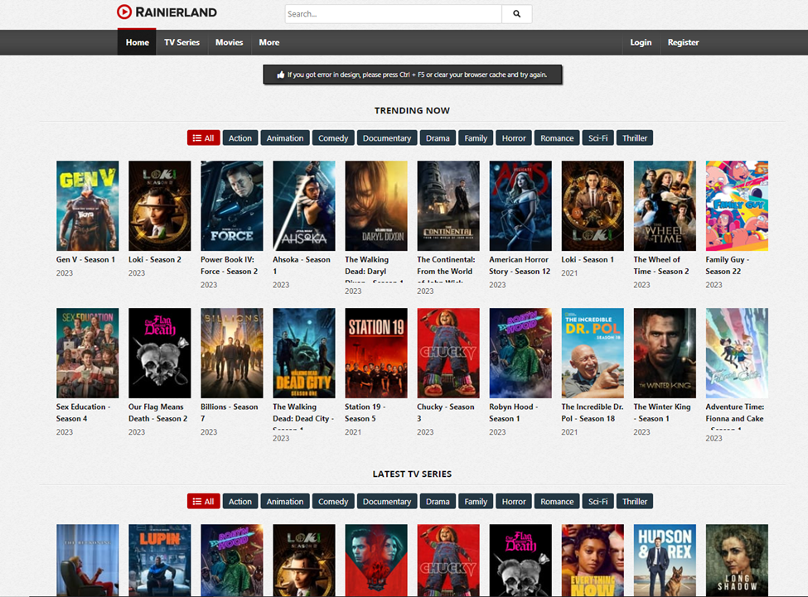Screen dimensions: 808x597
Task: Open the Loki Season 2 trending poster
Action: click(160, 206)
